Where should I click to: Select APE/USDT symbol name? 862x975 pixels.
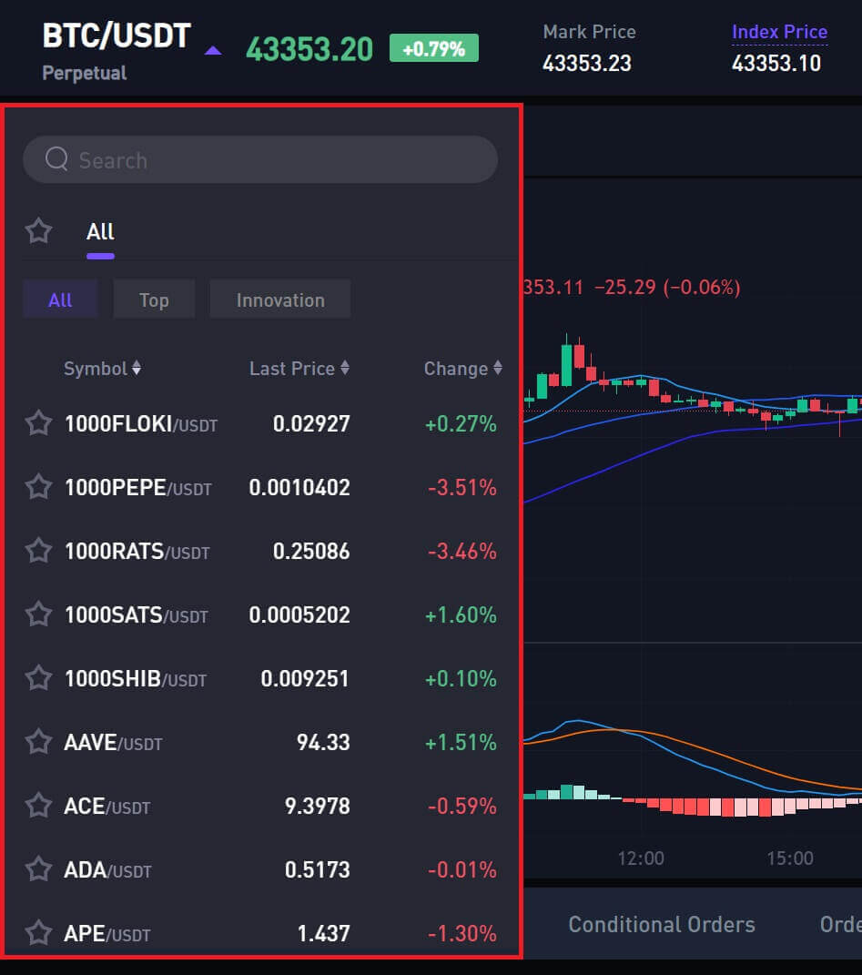pyautogui.click(x=107, y=934)
